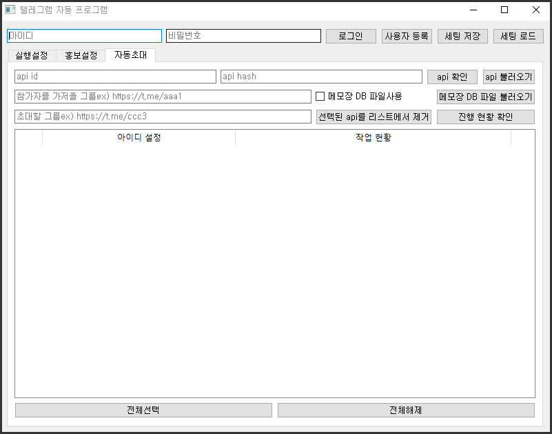Image resolution: width=552 pixels, height=434 pixels.
Task: Click the 사용자 등록 button
Action: tap(407, 37)
